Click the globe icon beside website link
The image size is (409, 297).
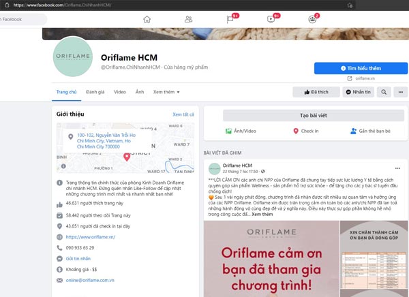59,237
